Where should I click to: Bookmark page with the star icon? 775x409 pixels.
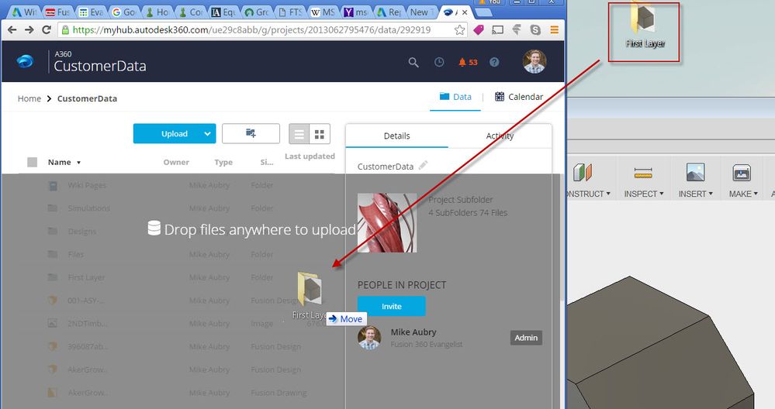point(460,30)
